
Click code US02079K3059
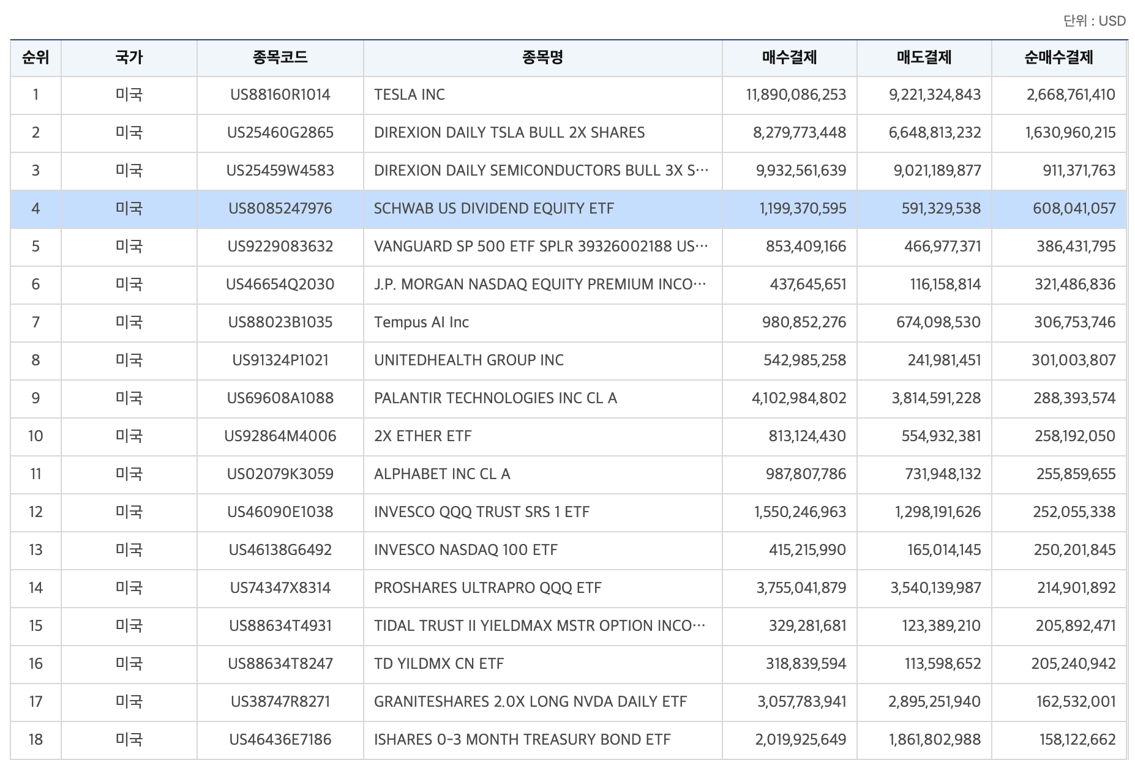280,474
